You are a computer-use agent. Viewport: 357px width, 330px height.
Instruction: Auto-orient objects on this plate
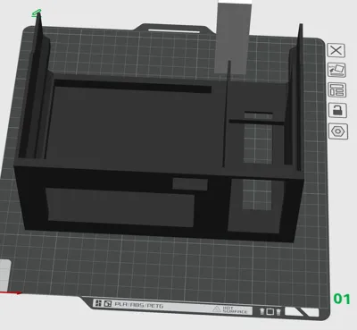[336, 70]
